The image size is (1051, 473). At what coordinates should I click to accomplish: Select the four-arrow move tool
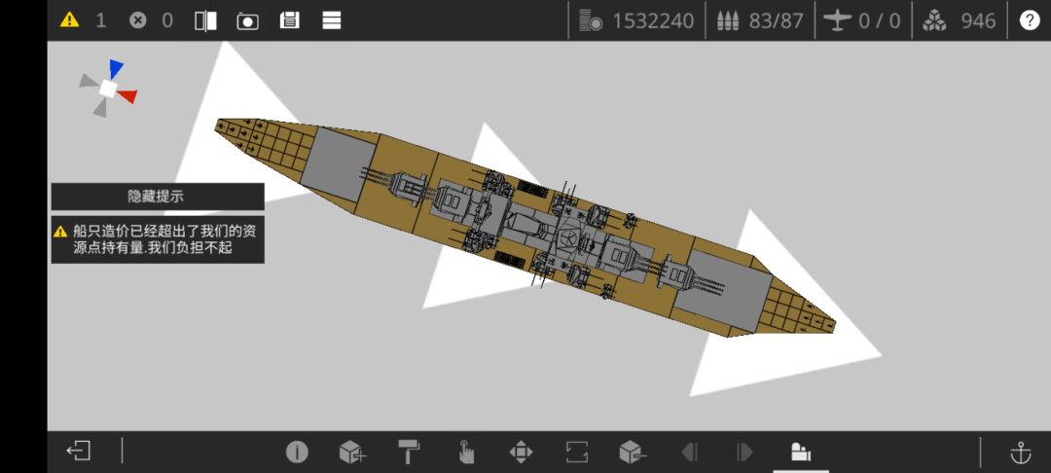click(521, 453)
